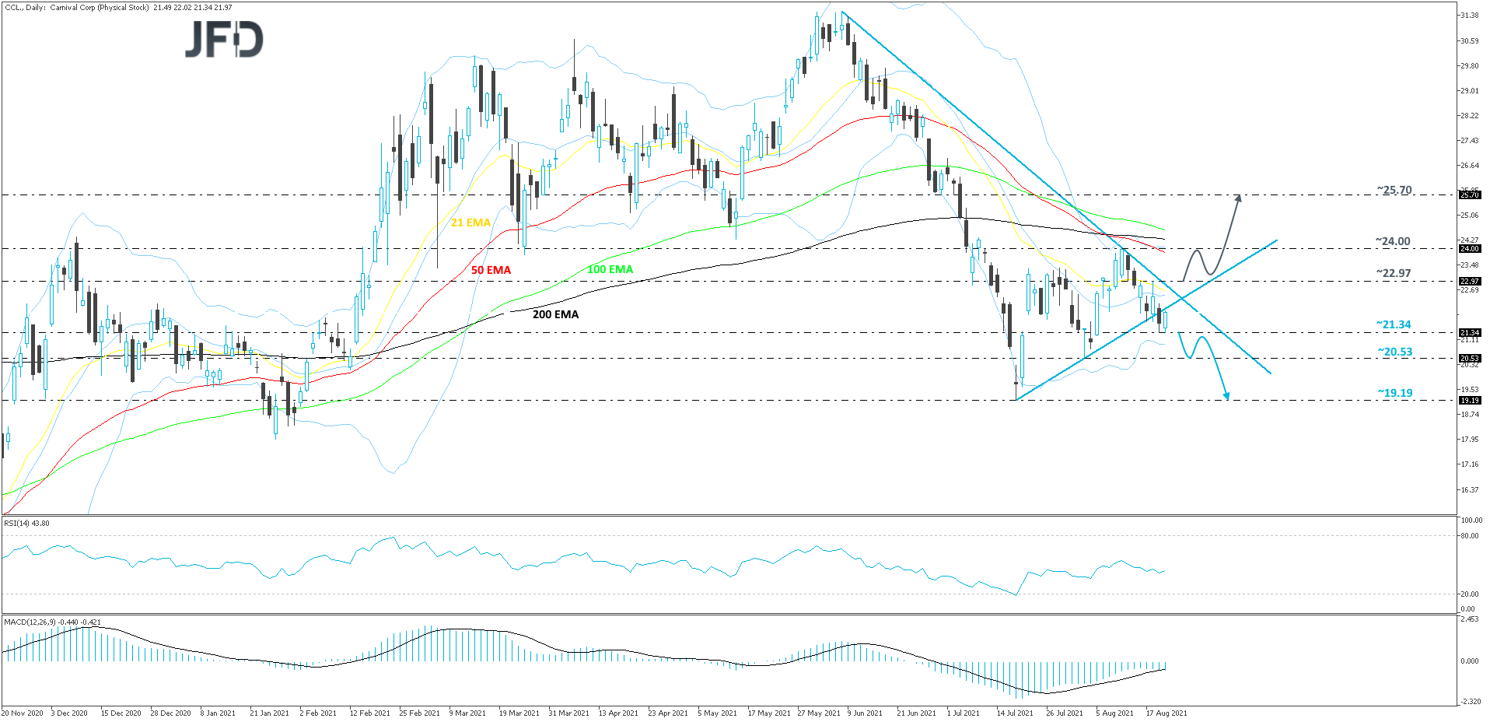Click the '1 Jul 2021' date on time axis

(x=964, y=713)
